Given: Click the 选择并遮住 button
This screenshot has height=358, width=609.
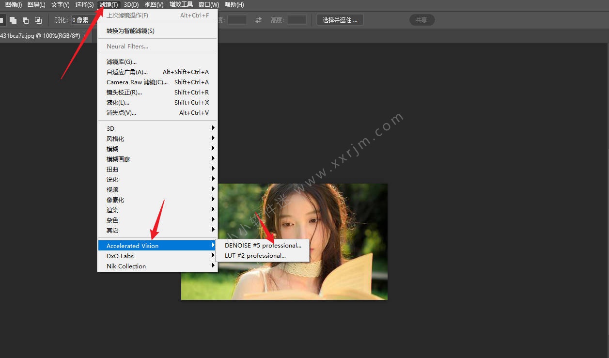Looking at the screenshot, I should (340, 20).
